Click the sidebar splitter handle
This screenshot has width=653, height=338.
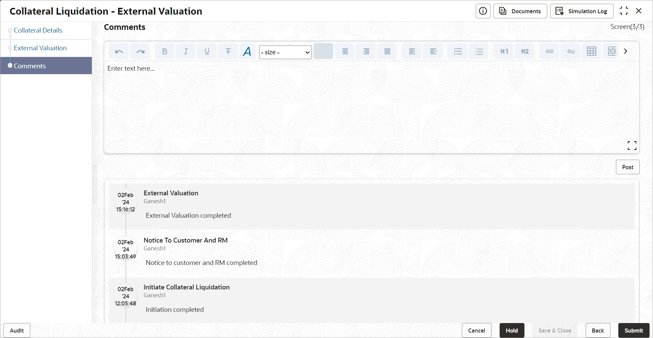coord(95,184)
